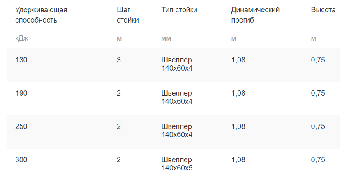Click the Тип стойки column header

(x=179, y=10)
